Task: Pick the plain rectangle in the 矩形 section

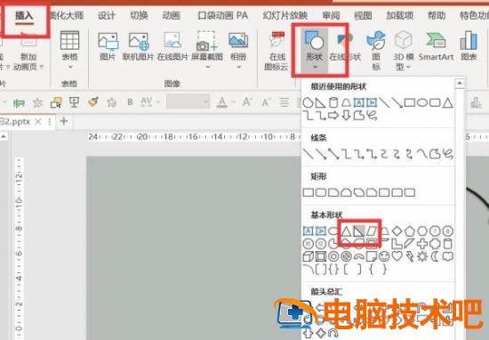Action: [x=309, y=192]
